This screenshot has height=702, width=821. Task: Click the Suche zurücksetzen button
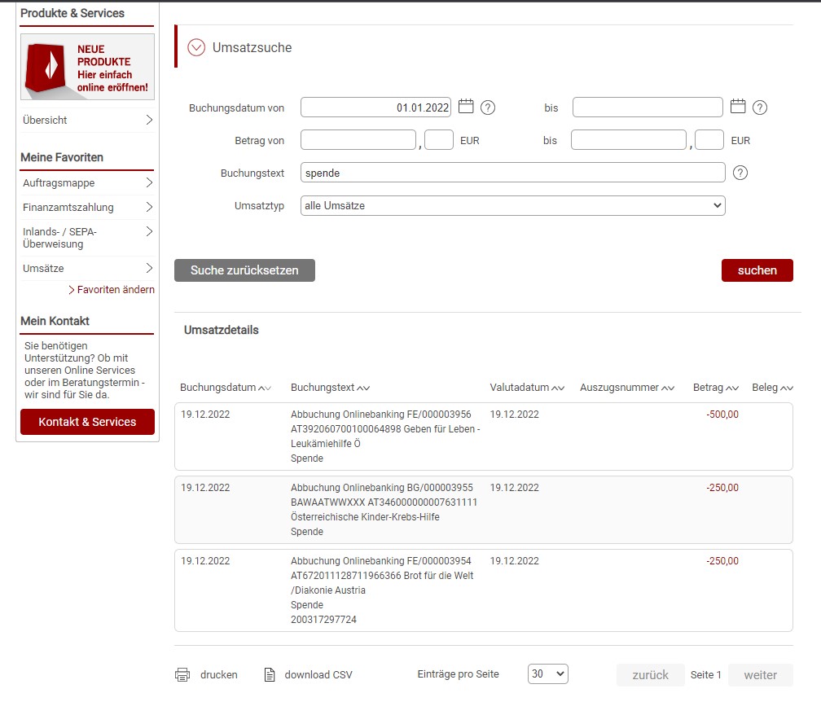(244, 270)
